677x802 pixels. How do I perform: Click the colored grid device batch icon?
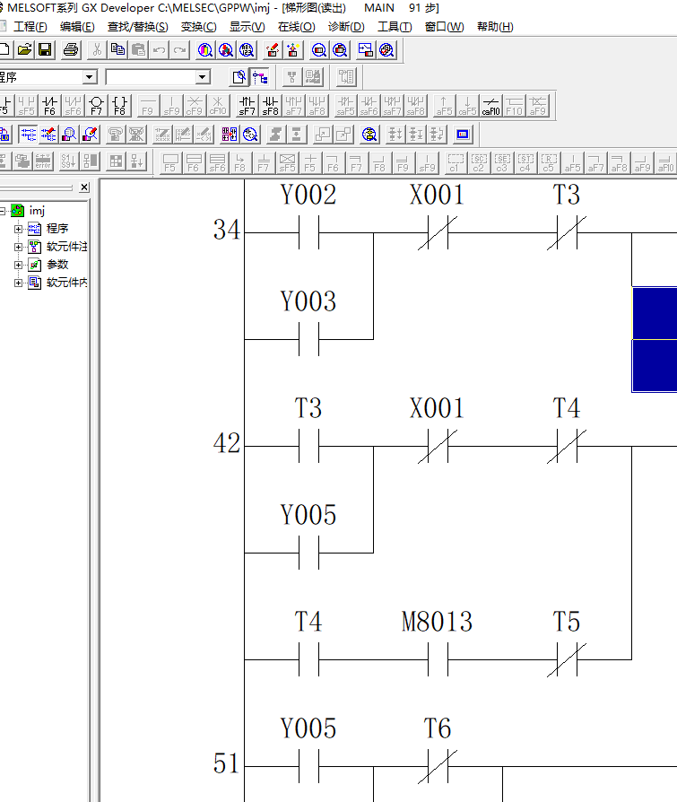[229, 135]
